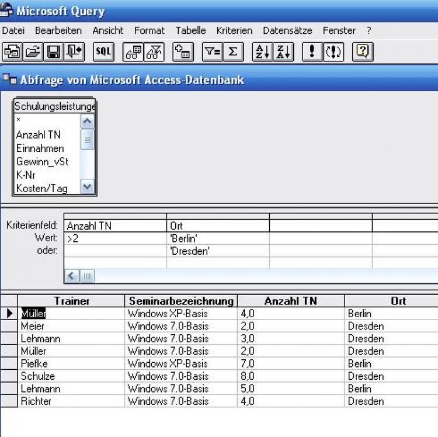Click the Return Data exit-door icon
The height and width of the screenshot is (437, 438).
pyautogui.click(x=75, y=51)
